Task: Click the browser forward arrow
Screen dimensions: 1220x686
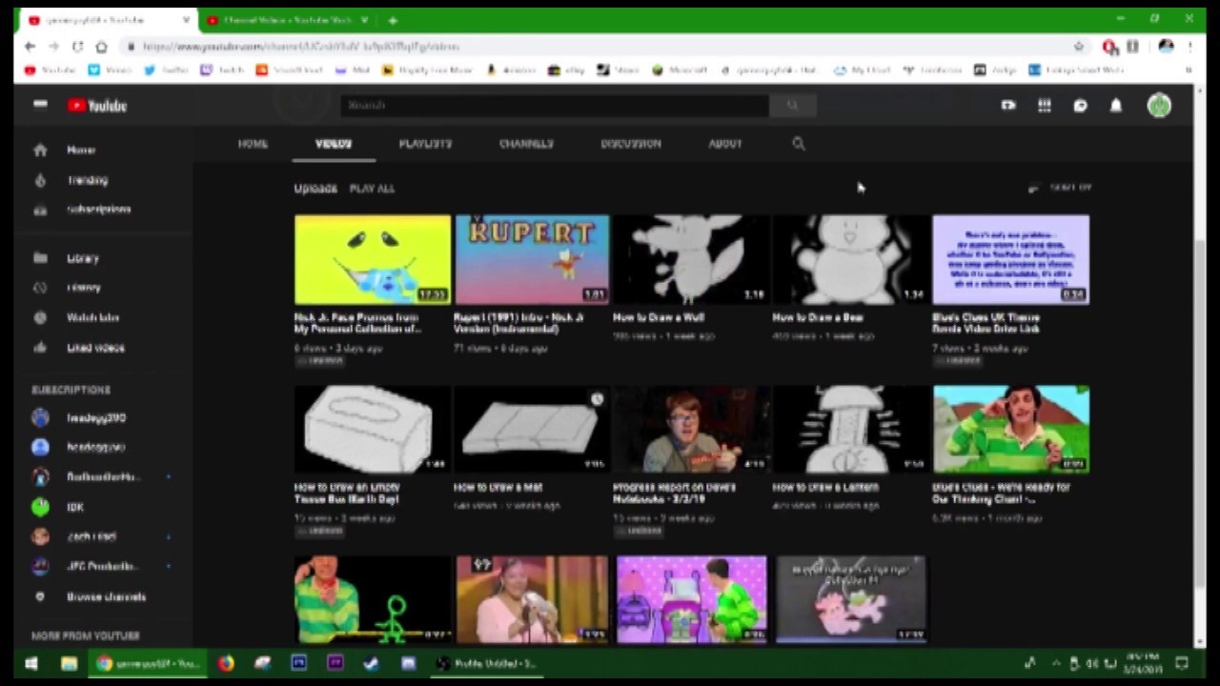Action: [53, 47]
